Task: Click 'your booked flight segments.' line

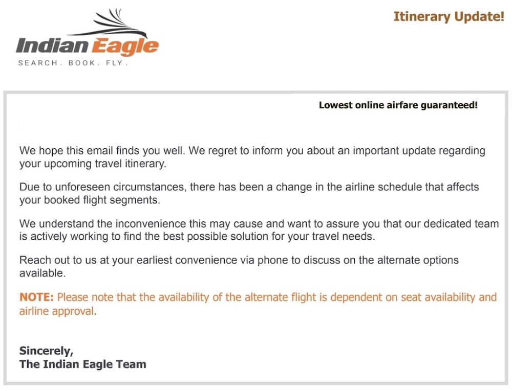Action: coord(90,200)
